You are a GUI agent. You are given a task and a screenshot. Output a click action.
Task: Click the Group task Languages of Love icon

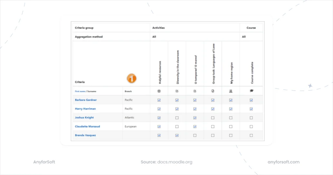pos(213,91)
